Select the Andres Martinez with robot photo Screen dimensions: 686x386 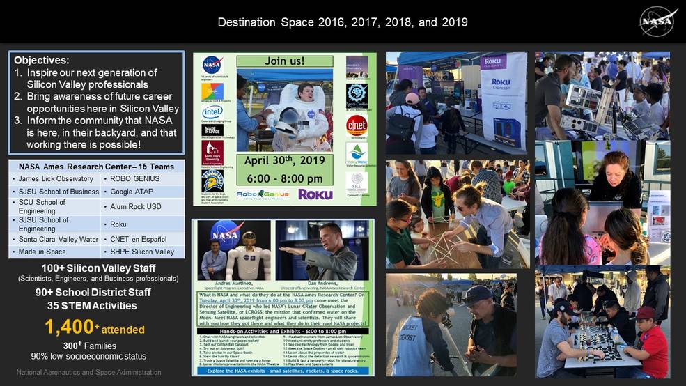click(x=234, y=250)
